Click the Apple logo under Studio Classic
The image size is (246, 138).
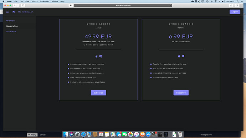179,56
